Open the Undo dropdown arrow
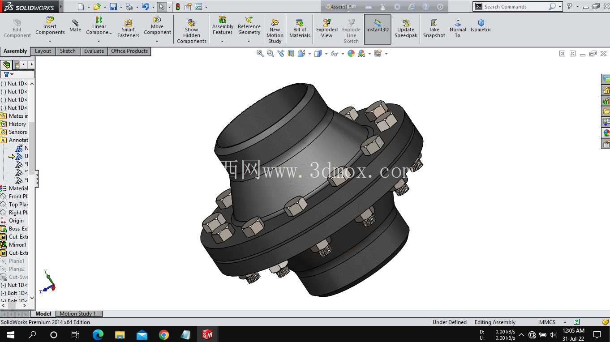This screenshot has height=342, width=610. [153, 7]
